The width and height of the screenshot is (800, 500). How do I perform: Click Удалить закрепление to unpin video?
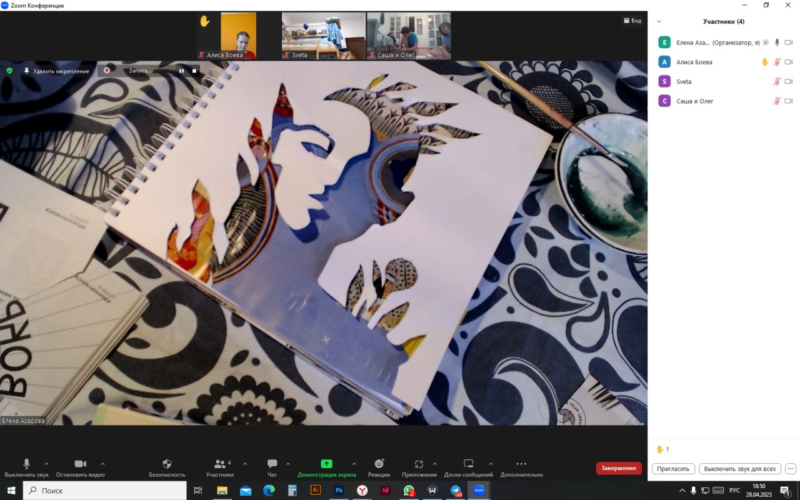click(x=56, y=71)
